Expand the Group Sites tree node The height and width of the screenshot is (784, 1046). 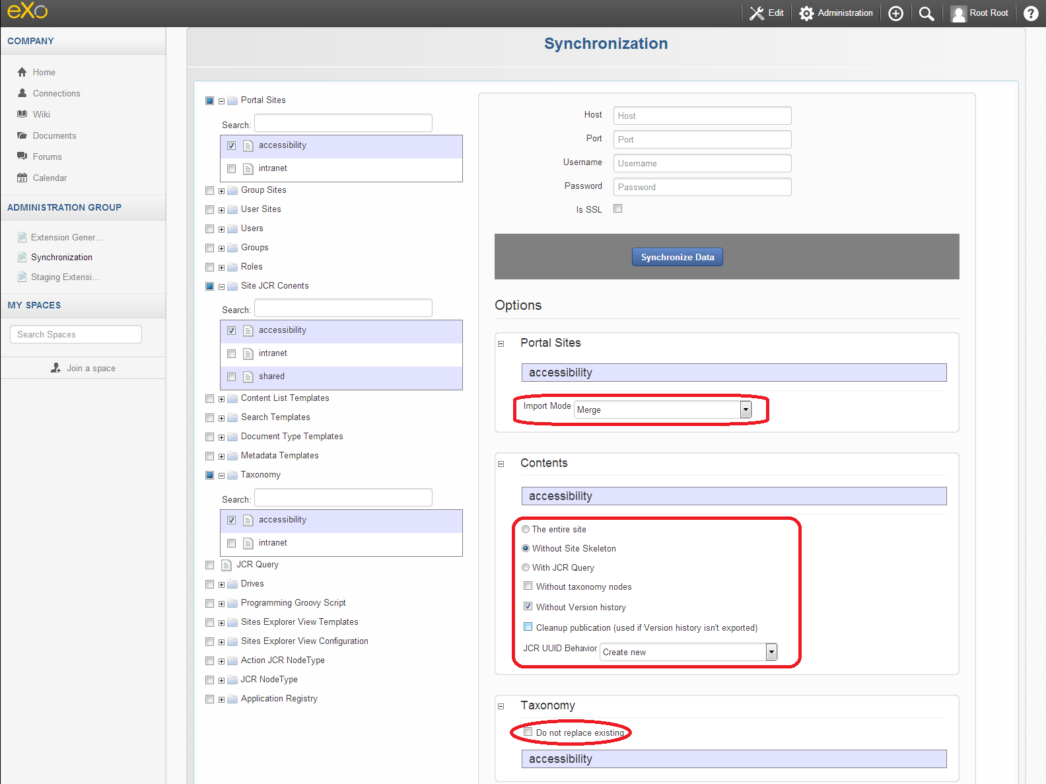point(221,191)
